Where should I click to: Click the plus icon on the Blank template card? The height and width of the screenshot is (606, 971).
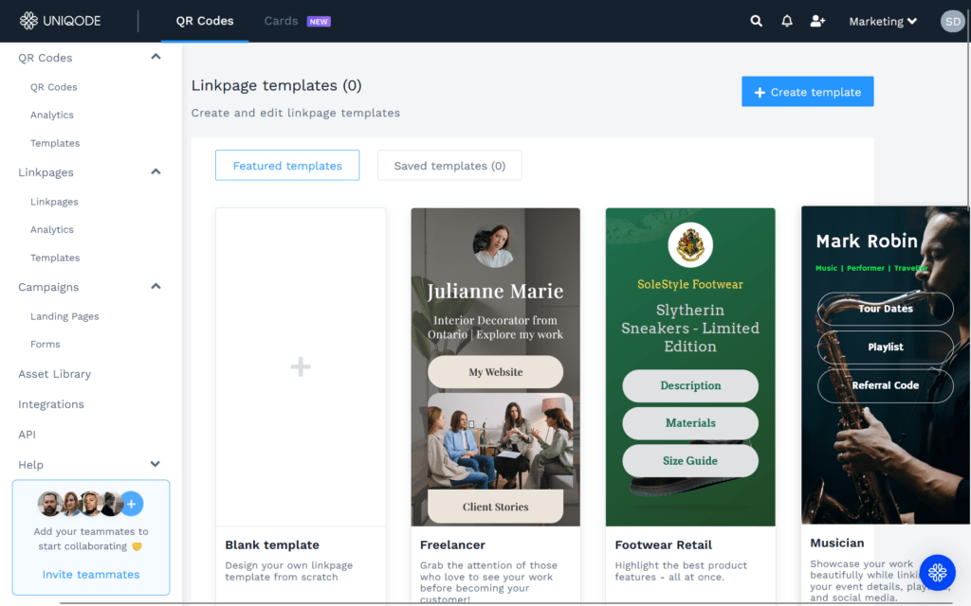pyautogui.click(x=300, y=366)
